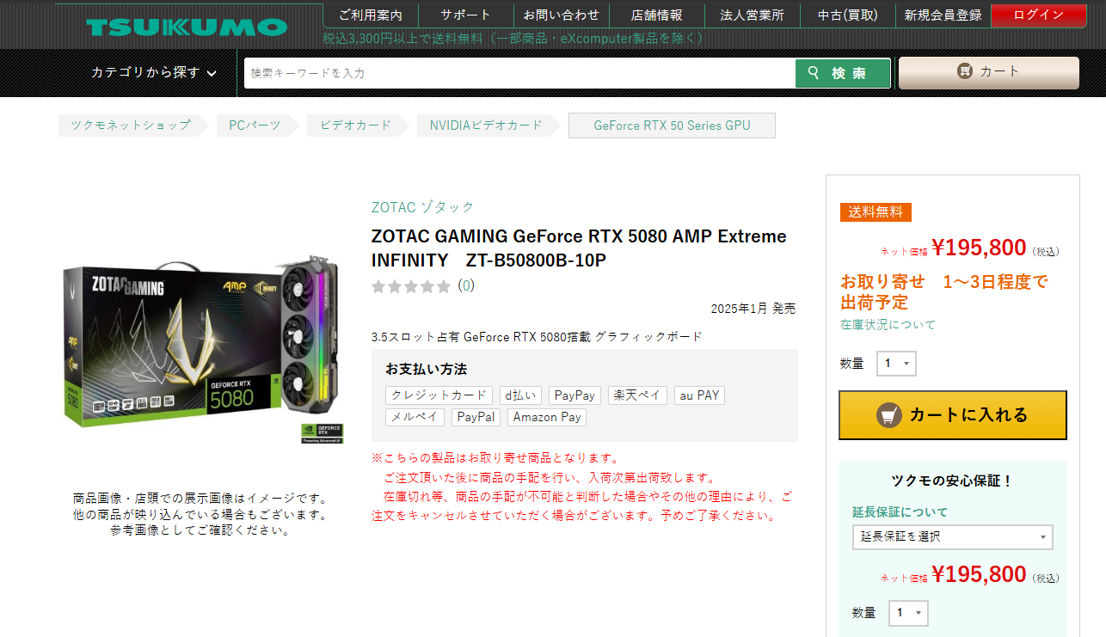1106x637 pixels.
Task: Expand カテゴリから探す dropdown
Action: 154,73
